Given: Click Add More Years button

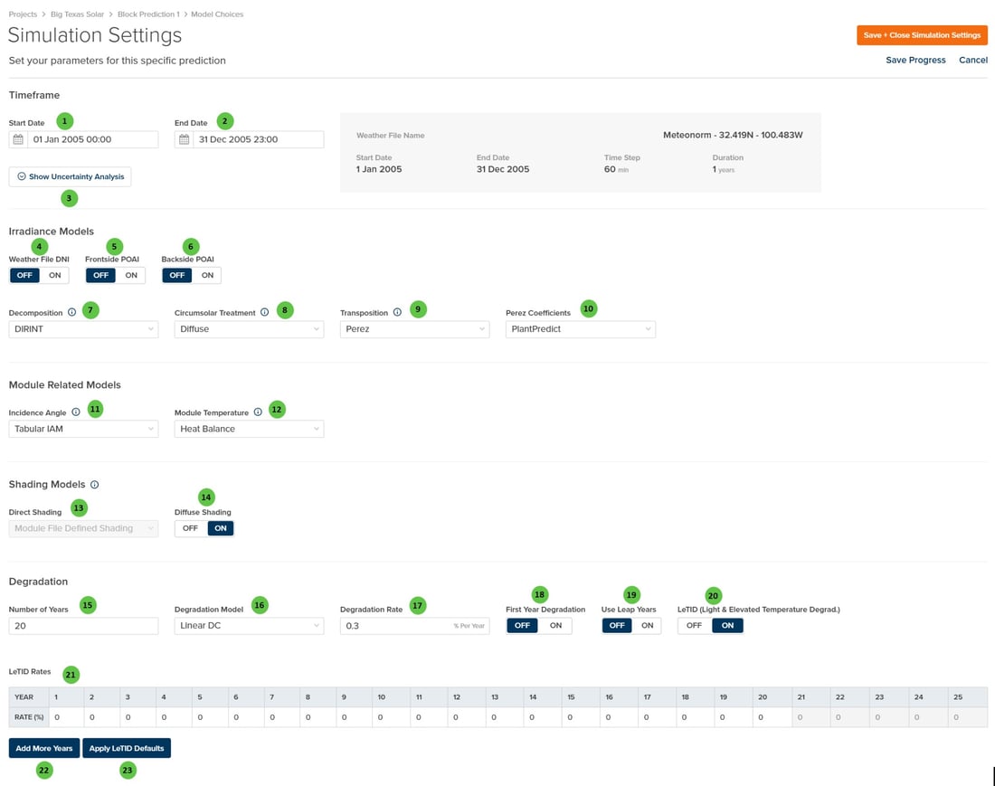Looking at the screenshot, I should tap(44, 749).
